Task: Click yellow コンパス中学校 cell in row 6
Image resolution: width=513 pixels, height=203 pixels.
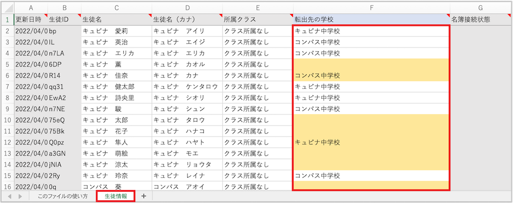Action: click(x=372, y=75)
